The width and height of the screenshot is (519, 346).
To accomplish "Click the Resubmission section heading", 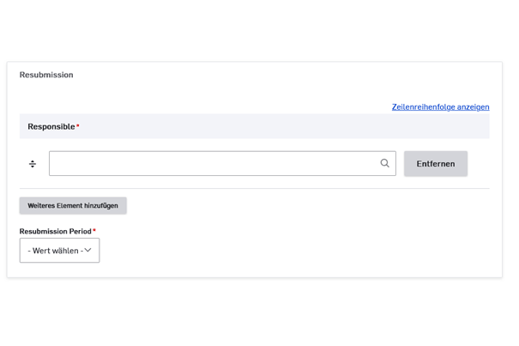I will point(46,75).
